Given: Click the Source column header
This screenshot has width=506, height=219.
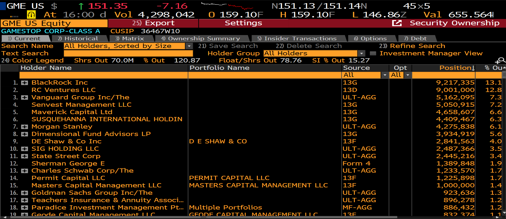Looking at the screenshot, I should click(x=356, y=68).
